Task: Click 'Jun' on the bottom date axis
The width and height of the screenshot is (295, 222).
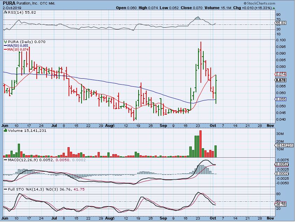Action: click(5, 218)
